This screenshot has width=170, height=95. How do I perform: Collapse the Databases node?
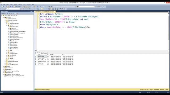click(x=3, y=17)
